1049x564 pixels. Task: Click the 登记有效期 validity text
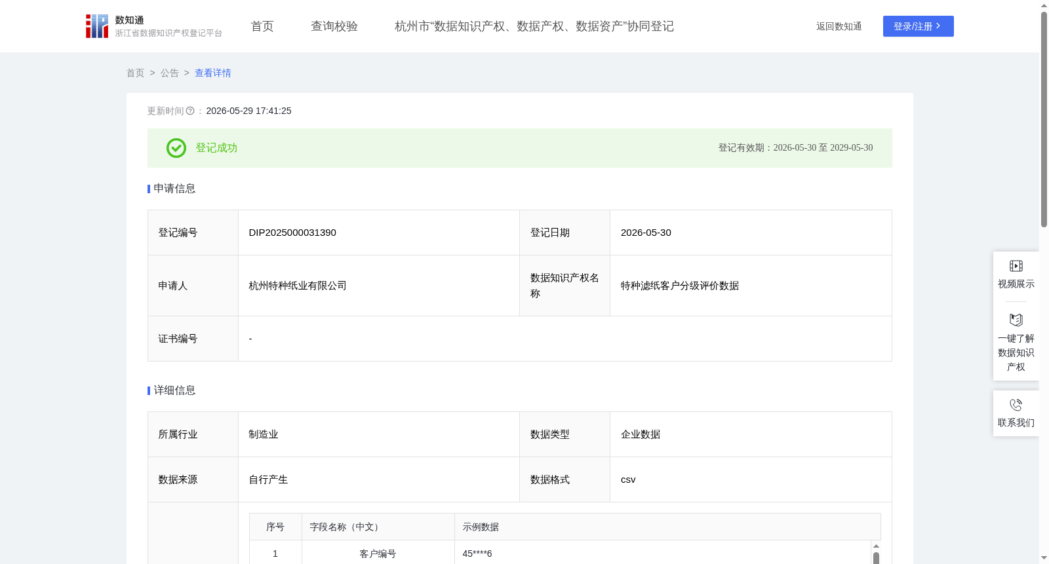(x=795, y=148)
